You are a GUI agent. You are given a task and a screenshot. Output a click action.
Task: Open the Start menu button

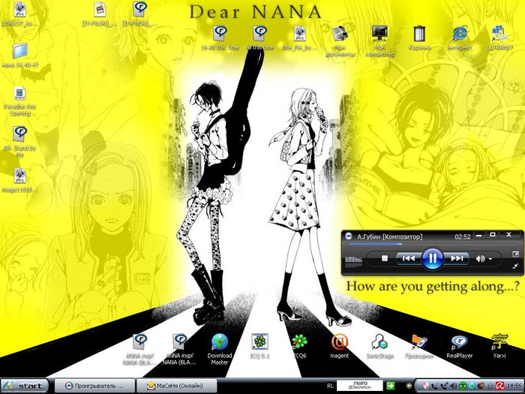click(25, 386)
